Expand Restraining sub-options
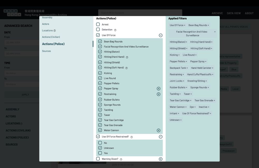The height and width of the screenshot is (168, 259). tap(159, 94)
